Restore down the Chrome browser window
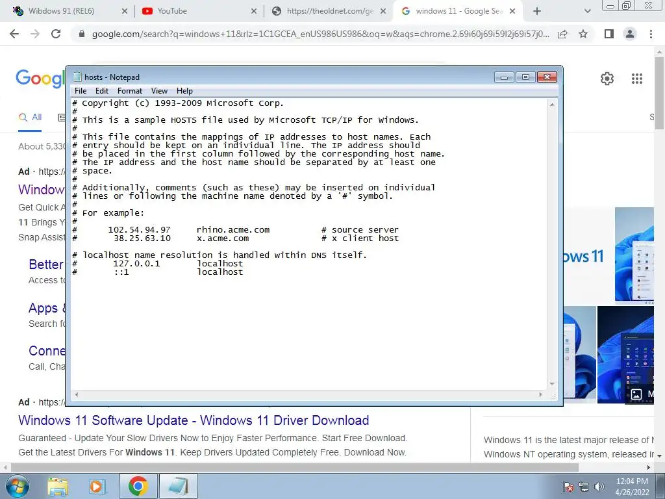 coord(627,5)
